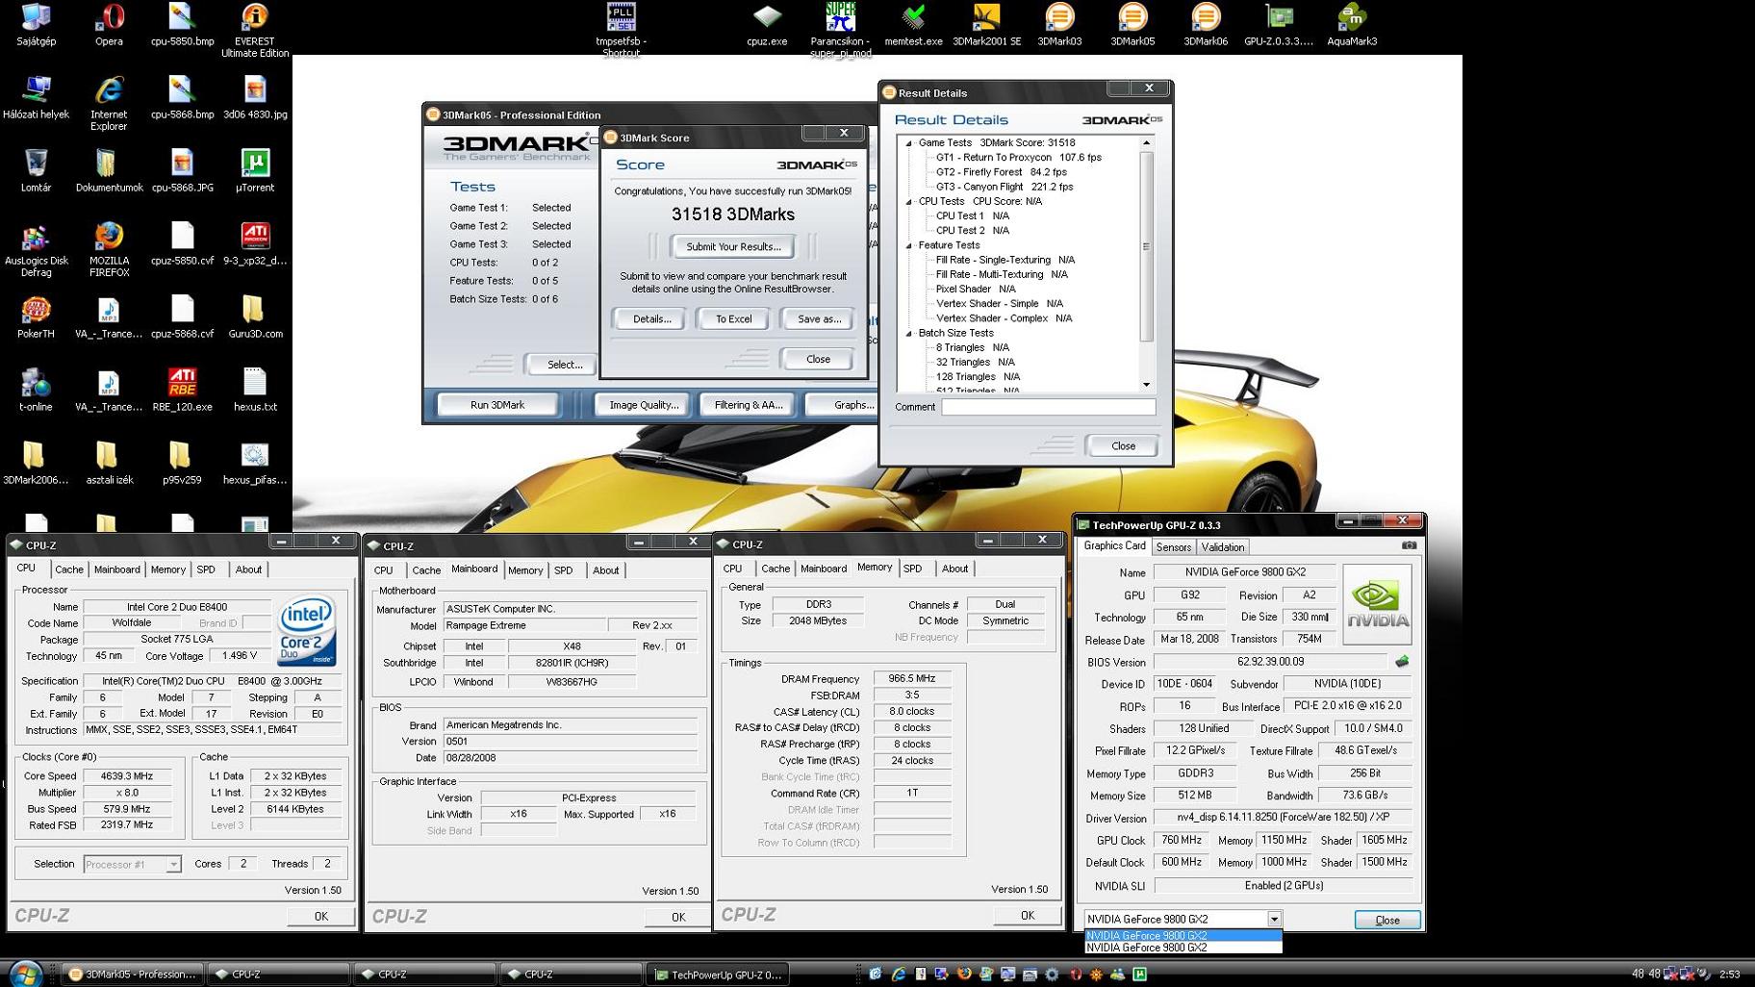This screenshot has height=987, width=1755.
Task: Open the super_pi_mod Parancsikon icon
Action: click(840, 29)
